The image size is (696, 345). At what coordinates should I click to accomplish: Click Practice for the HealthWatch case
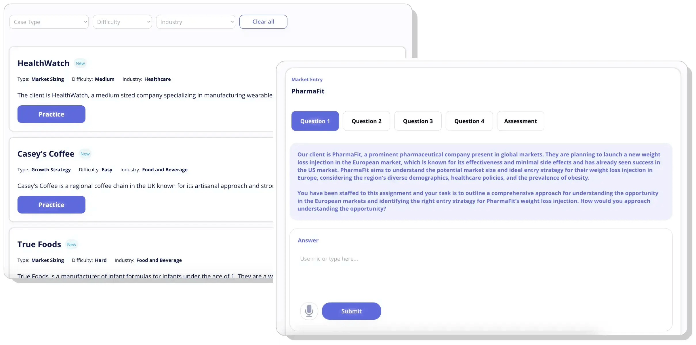51,114
